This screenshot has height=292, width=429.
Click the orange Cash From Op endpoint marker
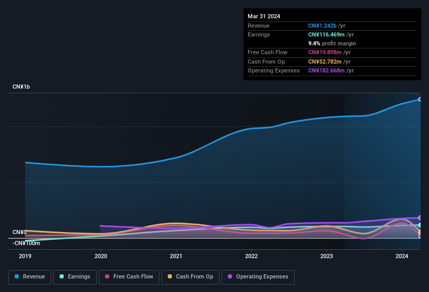[x=420, y=232]
